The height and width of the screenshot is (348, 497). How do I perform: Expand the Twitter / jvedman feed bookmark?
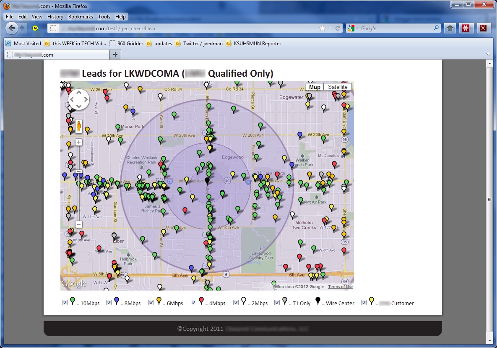click(x=199, y=44)
